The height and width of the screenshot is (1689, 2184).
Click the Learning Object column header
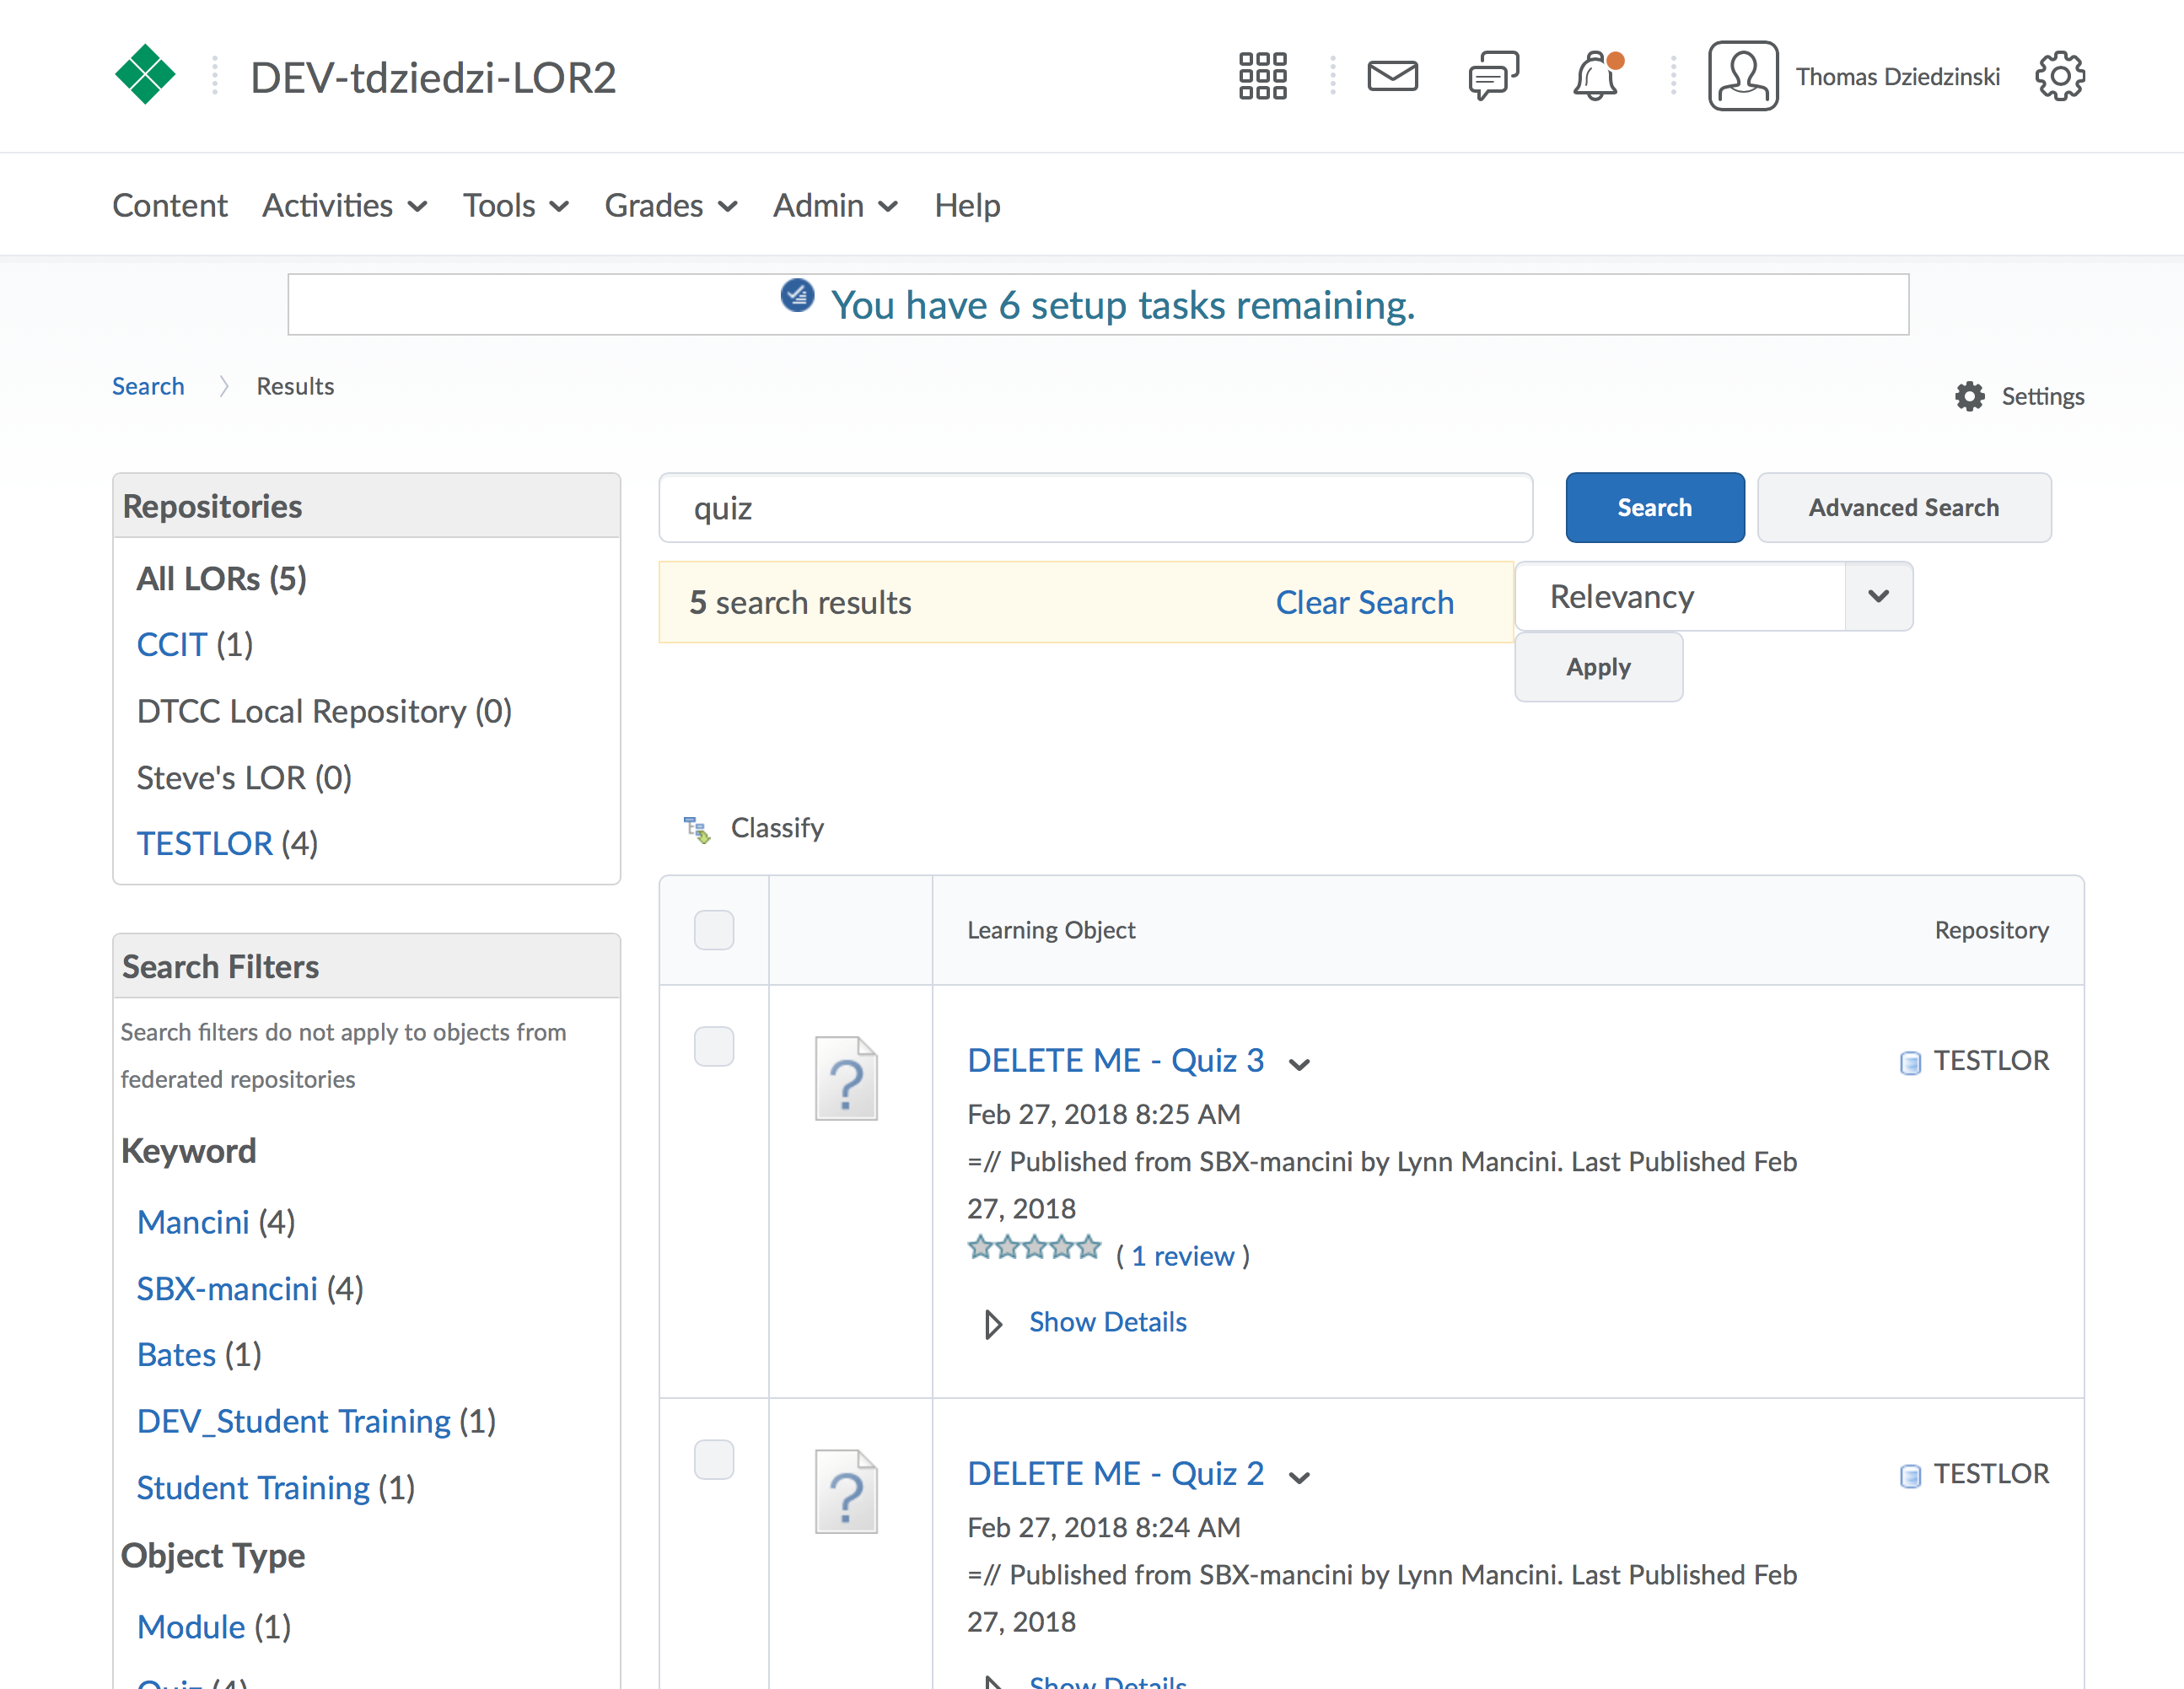tap(1051, 930)
